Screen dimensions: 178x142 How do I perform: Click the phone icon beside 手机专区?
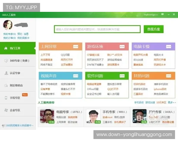pos(6,98)
